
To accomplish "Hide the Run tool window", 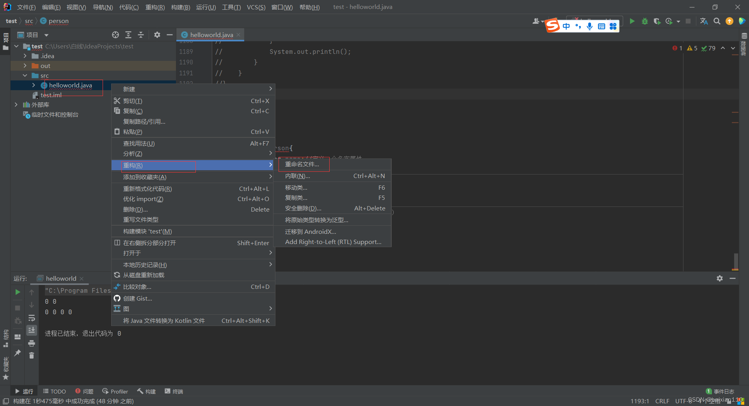I will tap(732, 278).
